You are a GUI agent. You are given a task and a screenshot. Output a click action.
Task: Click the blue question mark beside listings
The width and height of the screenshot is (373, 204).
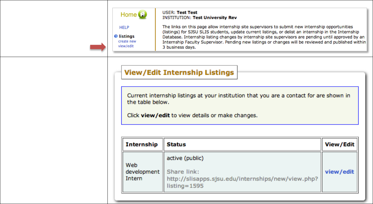[116, 36]
